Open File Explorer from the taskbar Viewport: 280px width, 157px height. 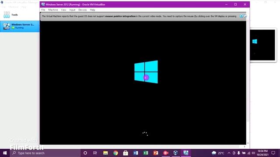point(105,153)
